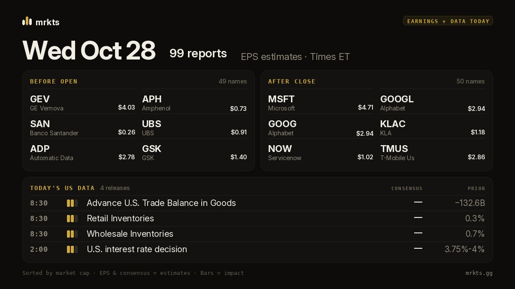Click the Before Open section header

54,81
